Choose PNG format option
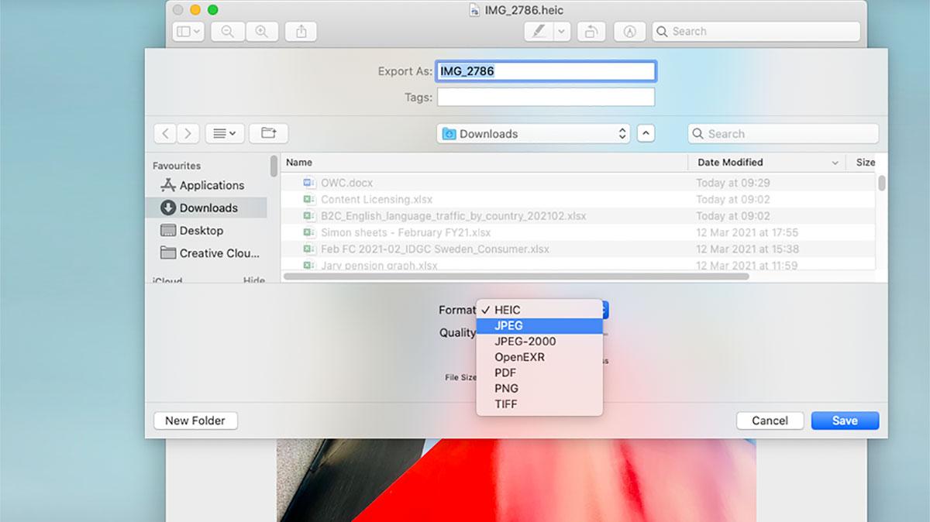 539,388
